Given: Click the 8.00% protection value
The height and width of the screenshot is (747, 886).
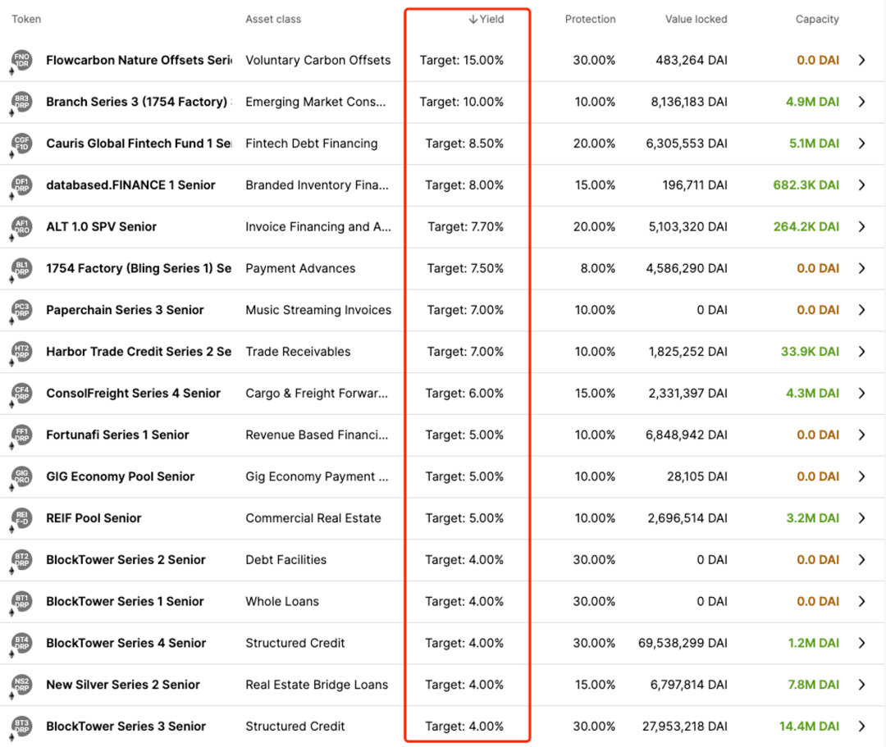Looking at the screenshot, I should pos(598,268).
